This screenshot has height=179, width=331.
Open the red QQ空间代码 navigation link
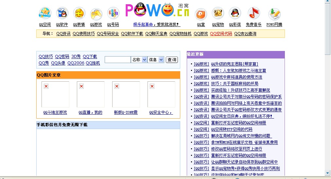click(x=221, y=34)
